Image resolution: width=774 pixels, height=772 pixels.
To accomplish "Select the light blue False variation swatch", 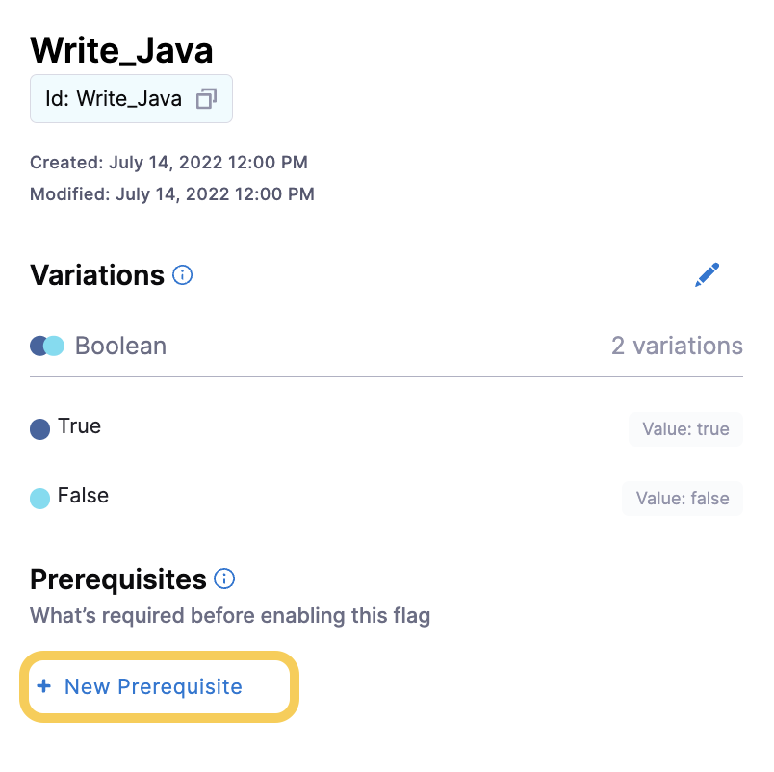I will click(40, 496).
